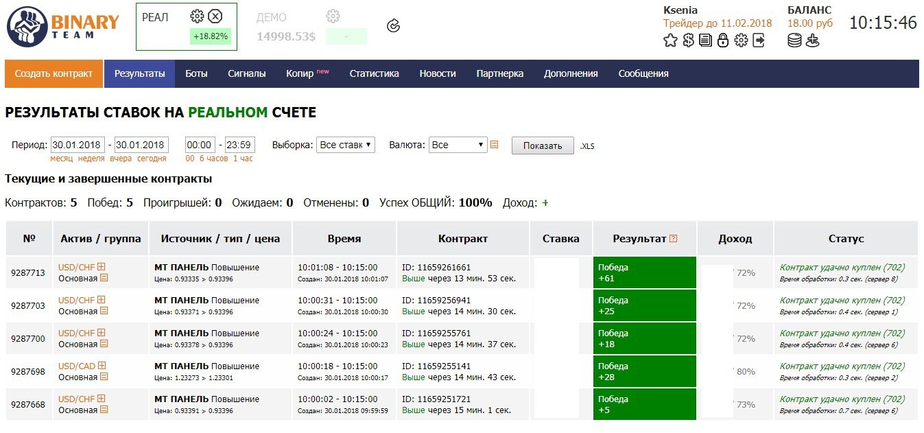924x433 pixels.
Task: Open the Дополнения menu item
Action: [x=571, y=73]
